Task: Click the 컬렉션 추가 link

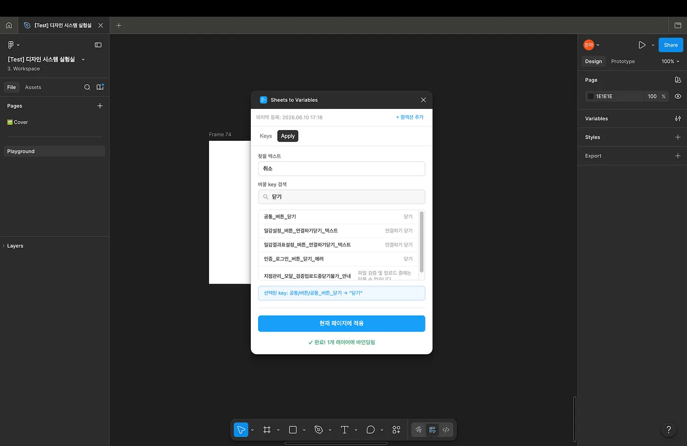Action: tap(410, 117)
